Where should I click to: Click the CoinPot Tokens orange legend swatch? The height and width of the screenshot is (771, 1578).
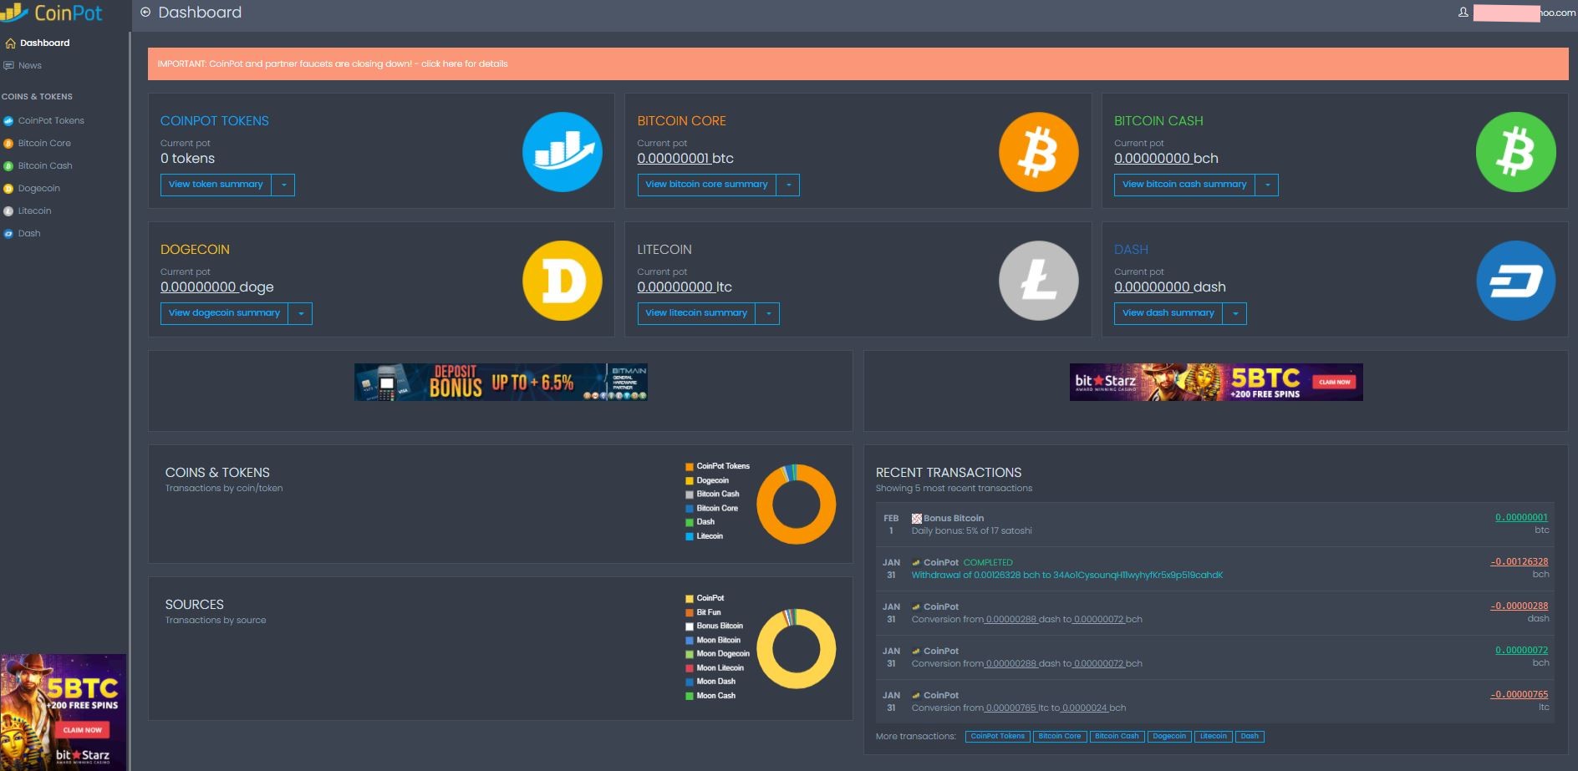690,467
